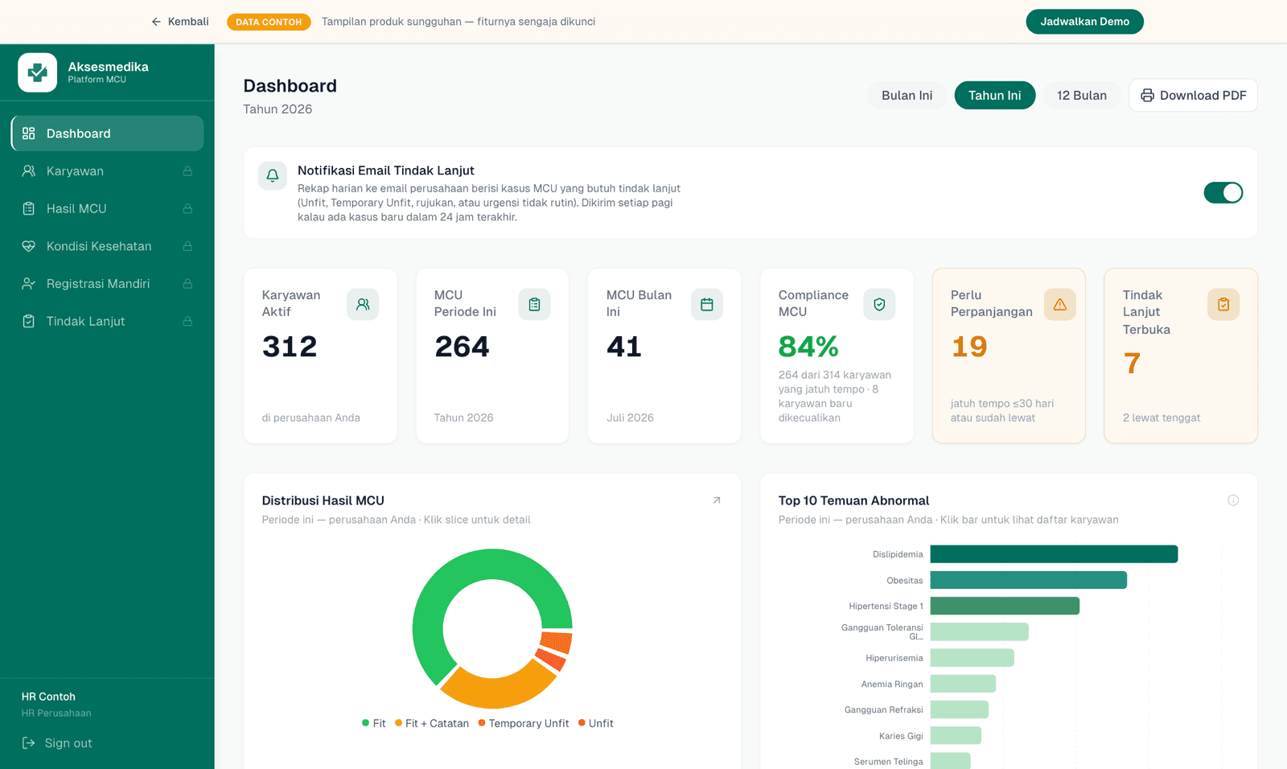This screenshot has width=1287, height=769.
Task: Toggle the Fit legend entry
Action: [x=374, y=723]
